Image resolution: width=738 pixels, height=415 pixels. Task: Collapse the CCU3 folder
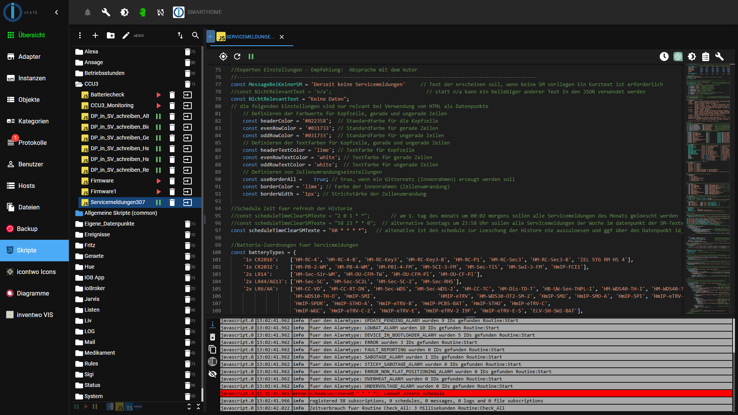79,84
